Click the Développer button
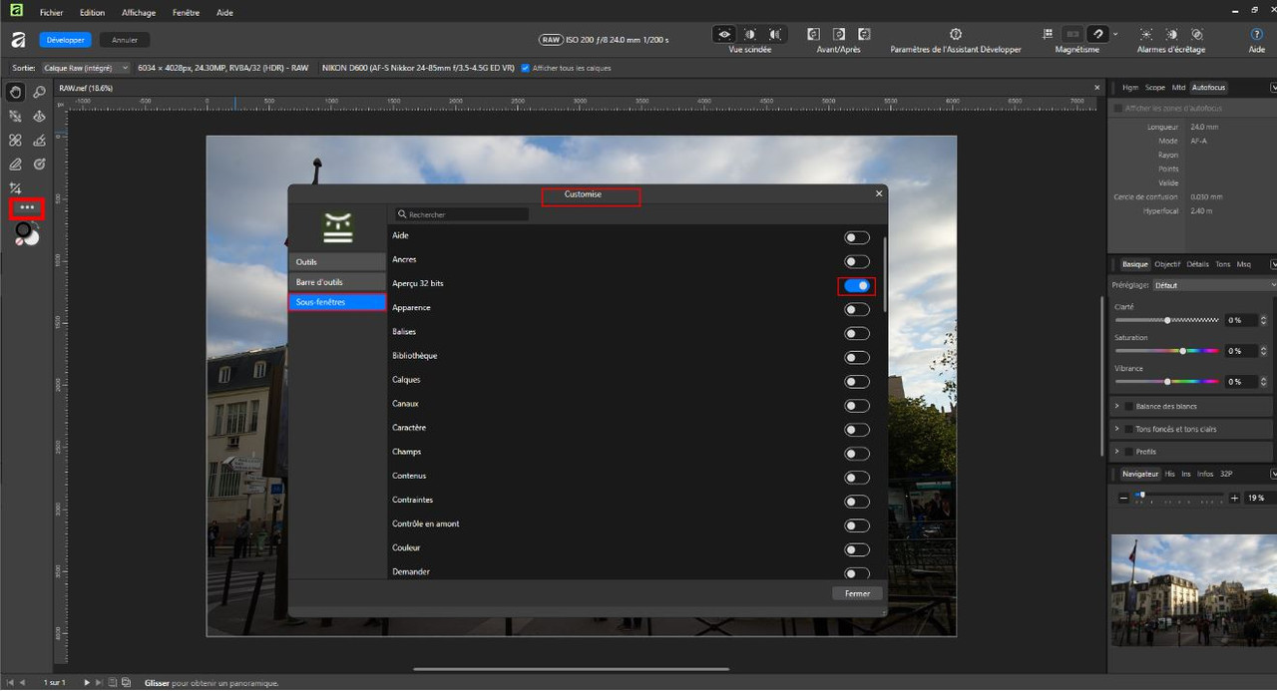The width and height of the screenshot is (1277, 691). pos(66,40)
